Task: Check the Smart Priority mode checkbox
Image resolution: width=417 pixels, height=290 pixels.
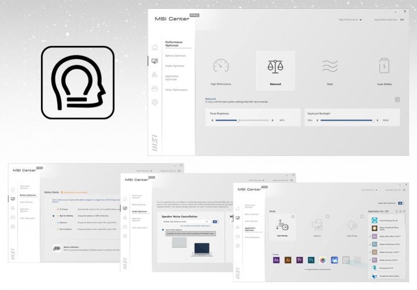Action: (362, 216)
